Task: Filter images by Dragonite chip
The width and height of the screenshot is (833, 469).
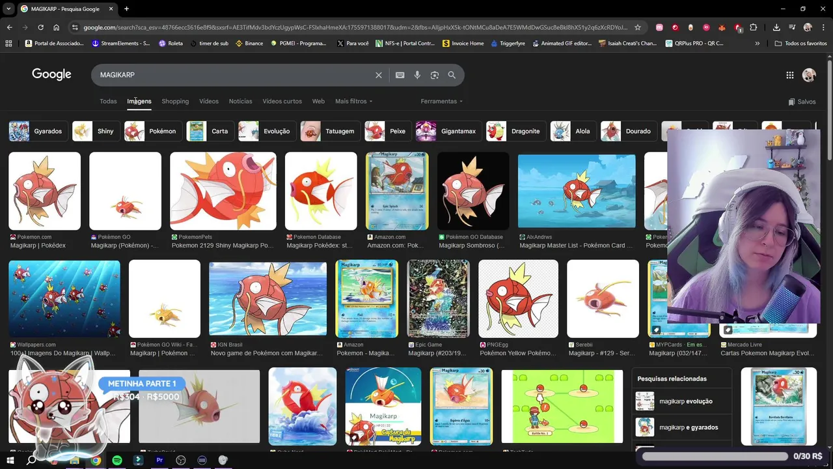Action: [x=515, y=131]
